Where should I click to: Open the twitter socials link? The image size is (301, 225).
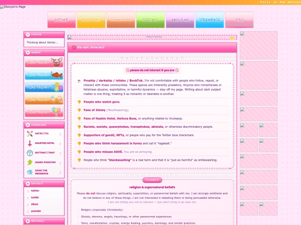[35, 191]
